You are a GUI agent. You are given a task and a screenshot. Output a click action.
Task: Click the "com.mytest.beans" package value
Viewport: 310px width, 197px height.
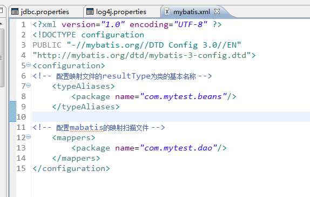click(183, 96)
